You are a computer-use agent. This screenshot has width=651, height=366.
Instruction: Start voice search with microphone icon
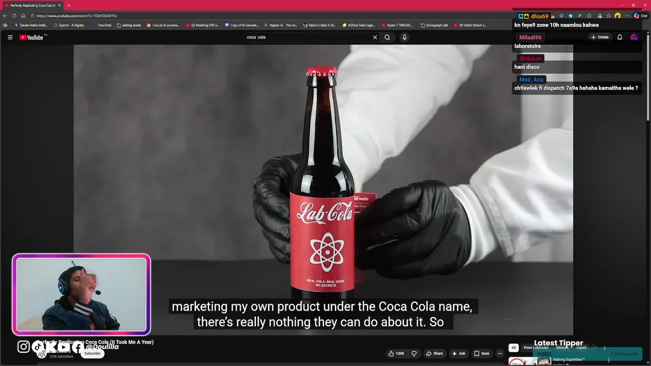[x=404, y=37]
